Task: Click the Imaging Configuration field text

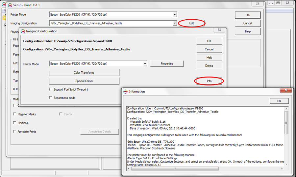Action: (x=86, y=23)
